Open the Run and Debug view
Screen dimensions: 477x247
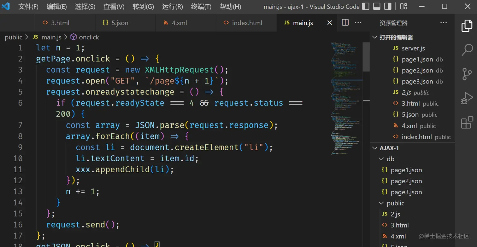(x=467, y=98)
